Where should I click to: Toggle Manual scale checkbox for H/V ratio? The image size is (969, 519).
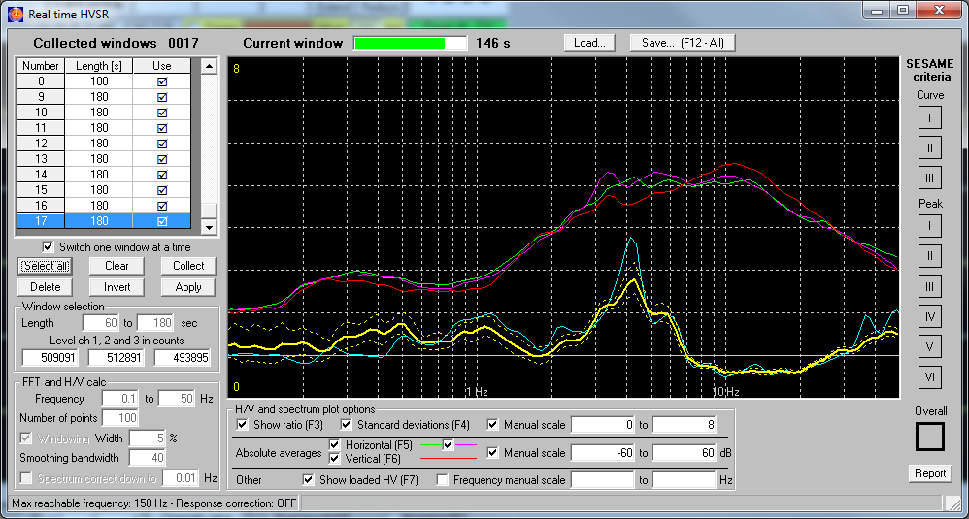[x=492, y=425]
